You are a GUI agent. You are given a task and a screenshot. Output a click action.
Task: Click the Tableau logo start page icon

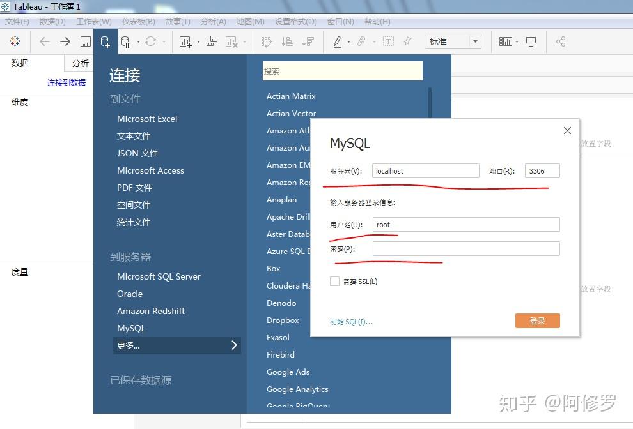coord(15,41)
